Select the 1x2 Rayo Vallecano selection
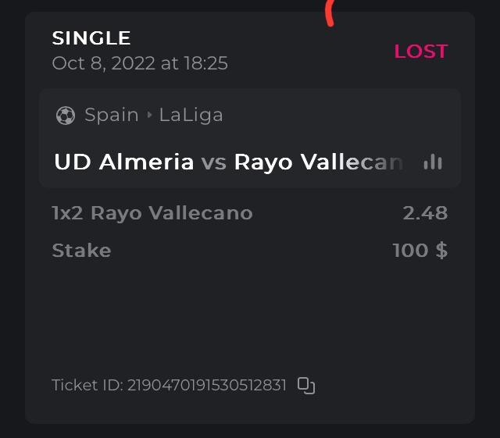 click(152, 212)
